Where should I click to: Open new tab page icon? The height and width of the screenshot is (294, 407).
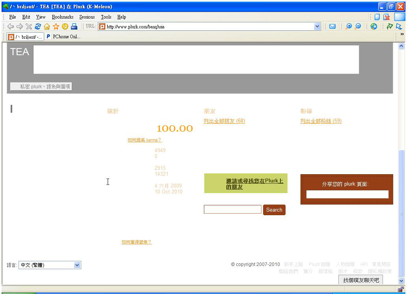point(377,17)
